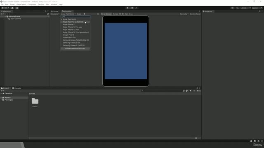The height and width of the screenshot is (148, 264).
Task: Toggle the Inspector lock icon
Action: [259, 12]
